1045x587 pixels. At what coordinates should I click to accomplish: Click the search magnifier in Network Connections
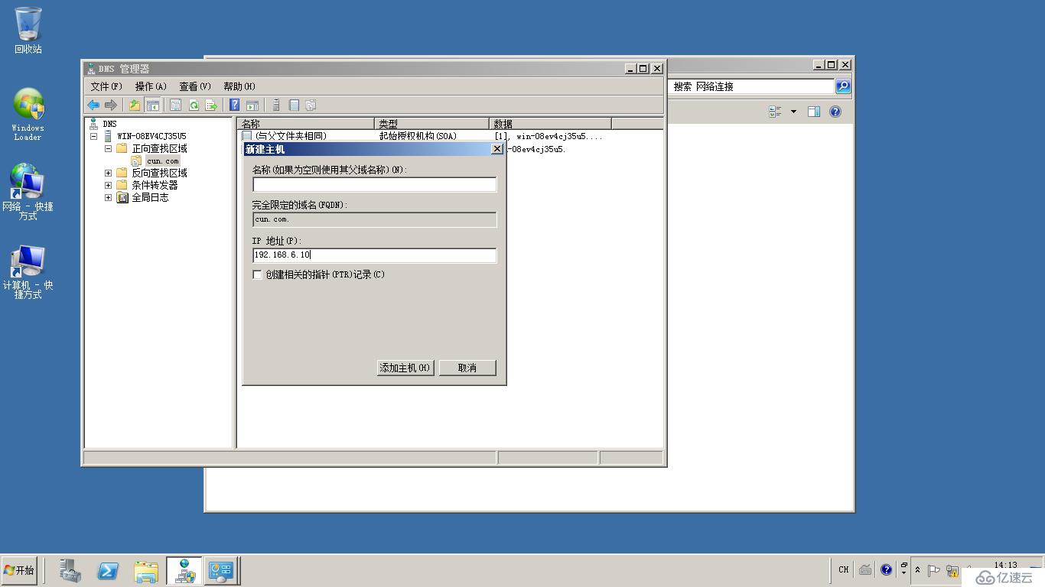coord(843,86)
